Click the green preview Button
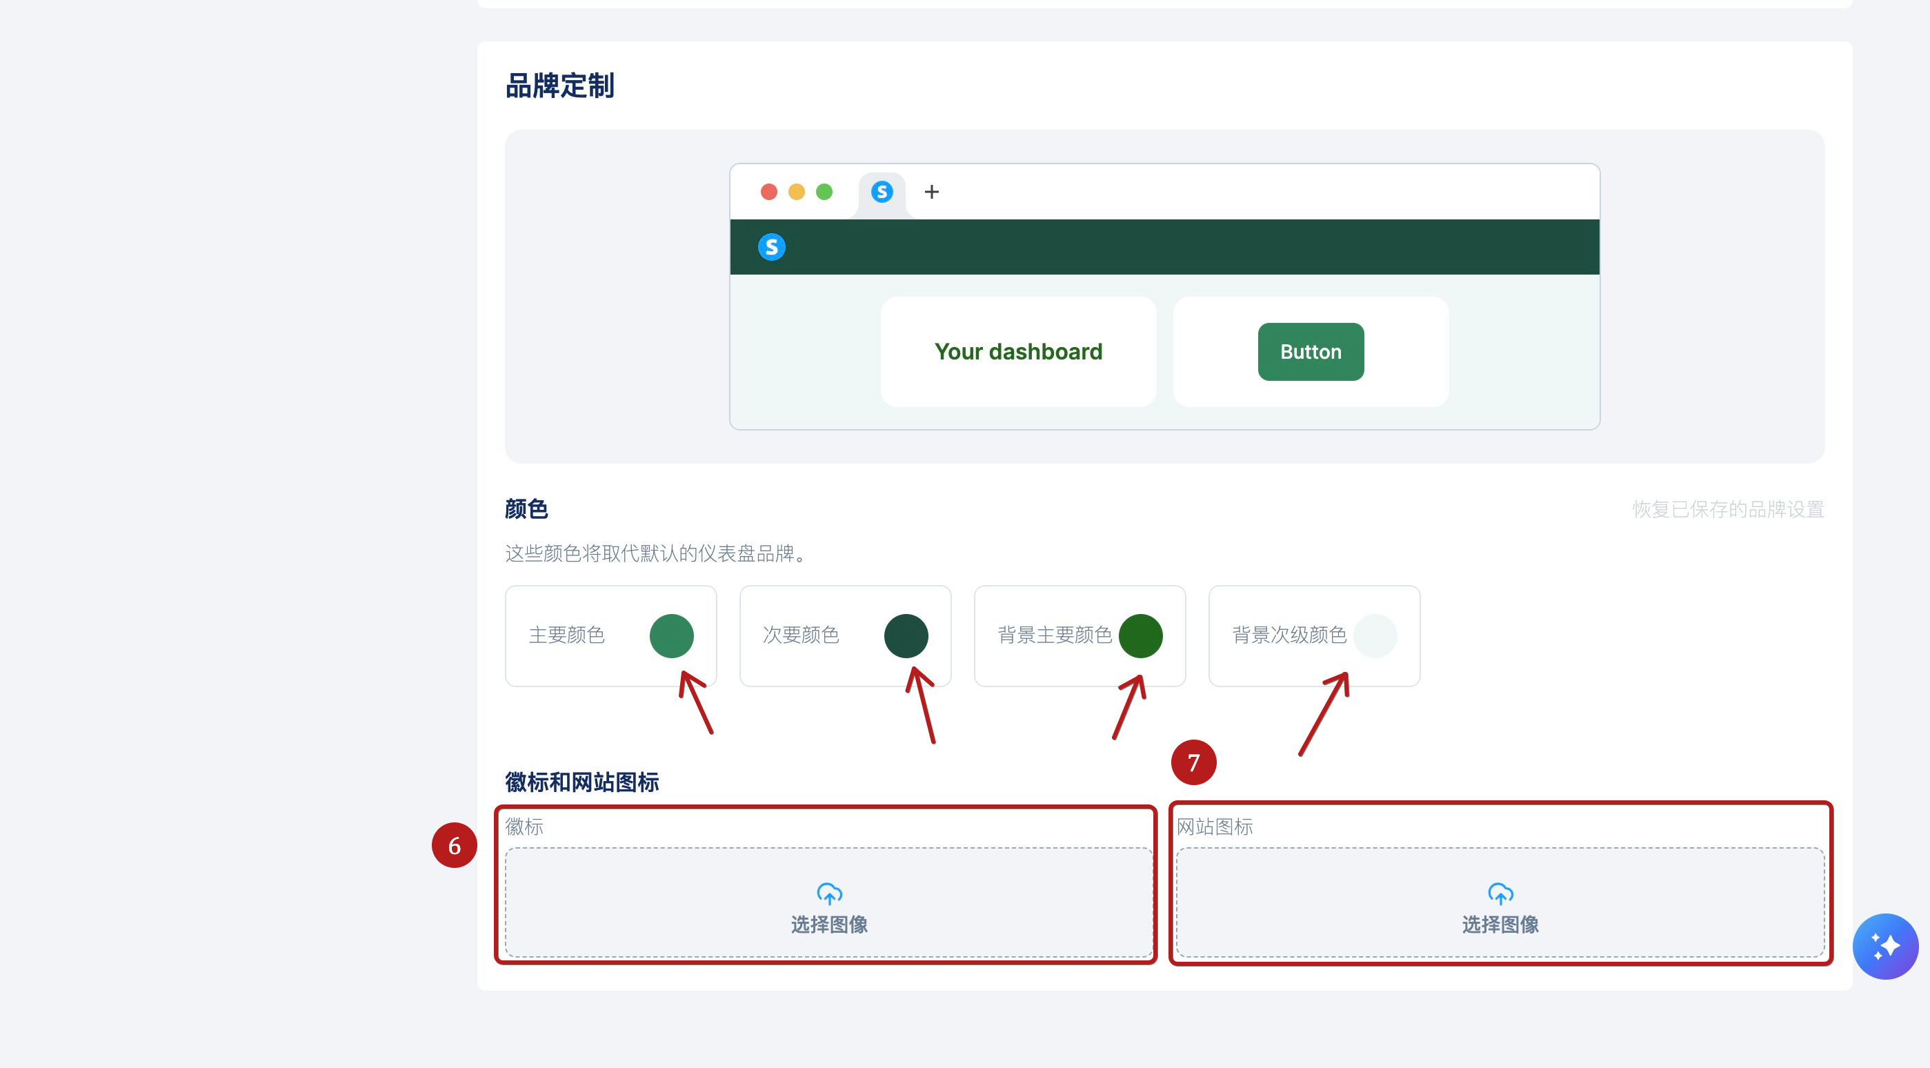The height and width of the screenshot is (1068, 1930). (1311, 351)
